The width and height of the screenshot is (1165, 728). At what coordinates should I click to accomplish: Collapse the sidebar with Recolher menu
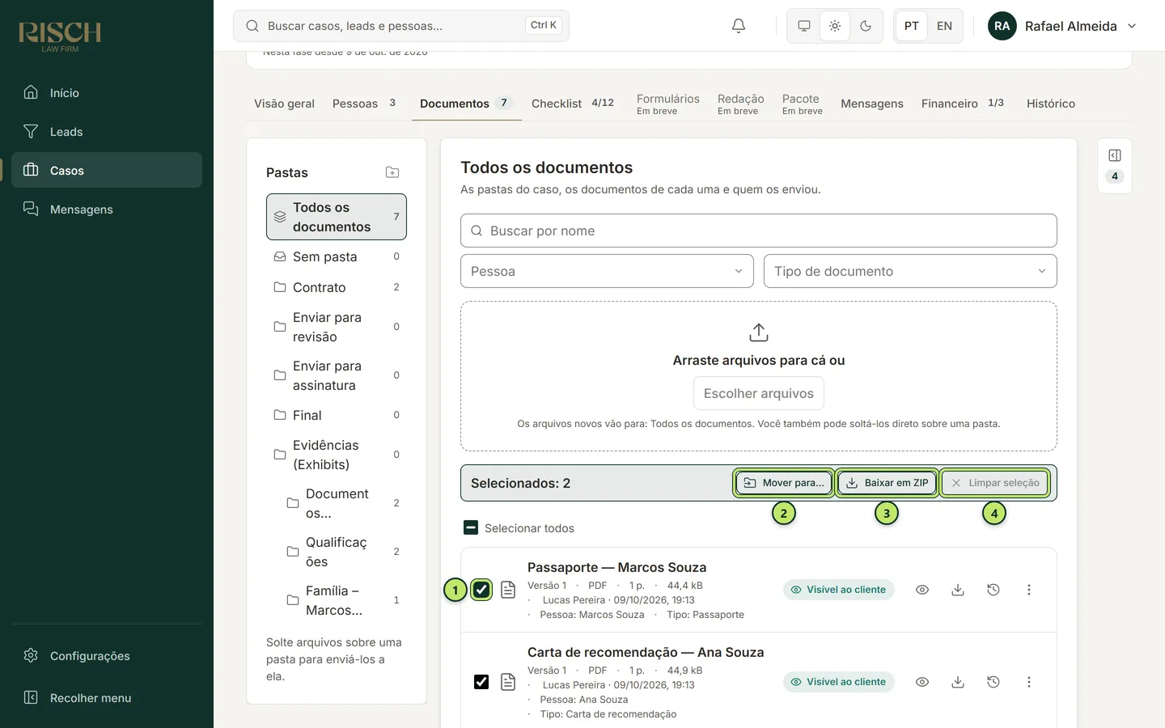tap(107, 698)
